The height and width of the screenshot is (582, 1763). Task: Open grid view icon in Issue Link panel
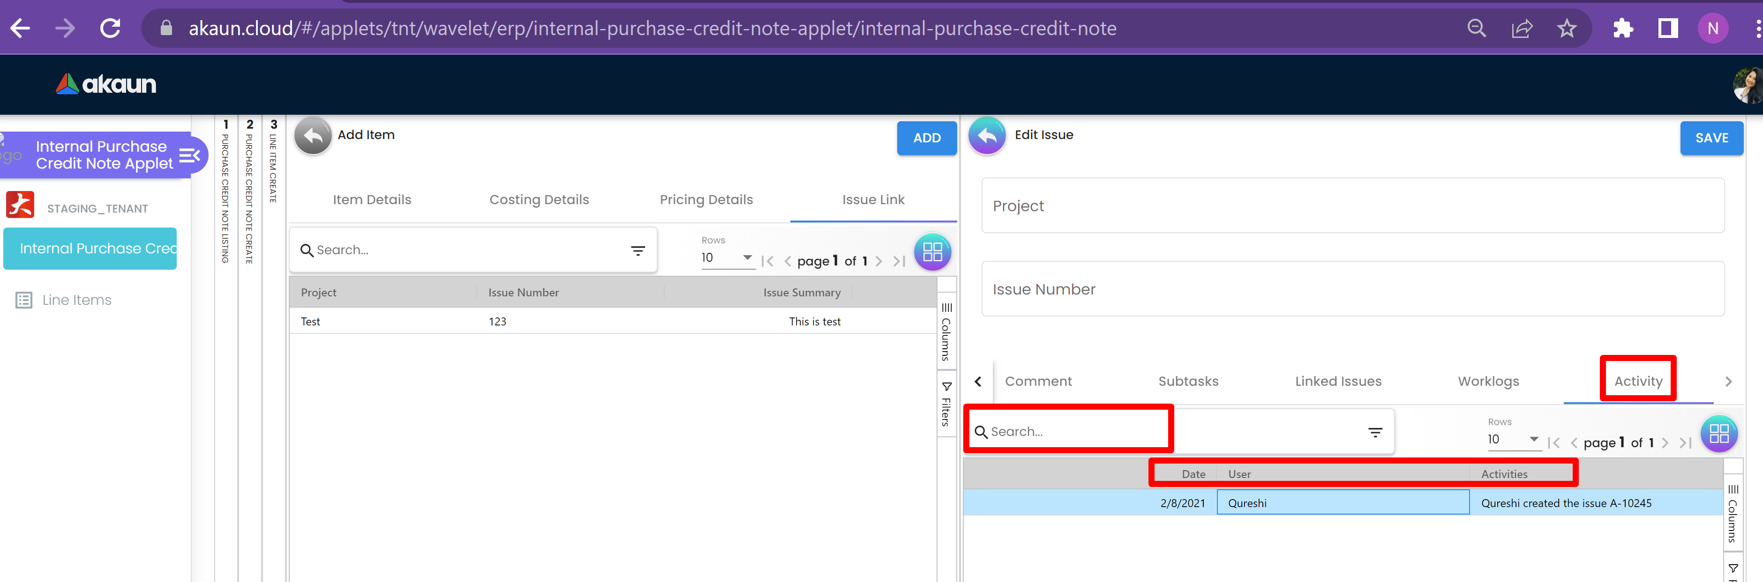pos(932,252)
